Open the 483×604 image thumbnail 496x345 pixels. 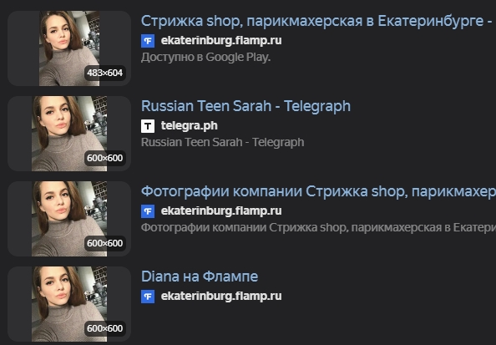(x=69, y=48)
